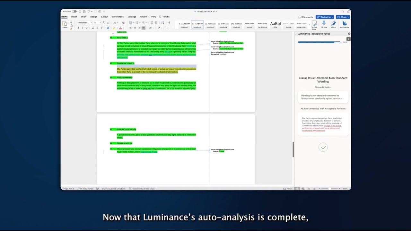
Task: Toggle Underline formatting
Action: (x=86, y=28)
